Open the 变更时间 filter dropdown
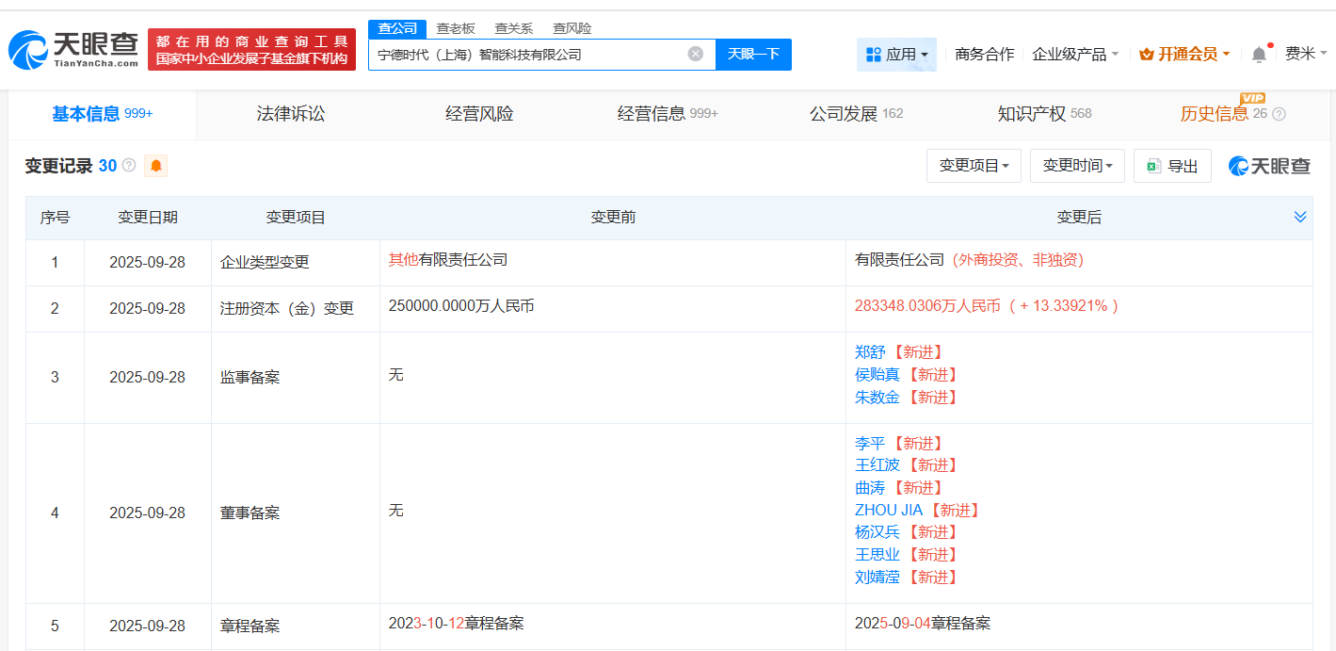The height and width of the screenshot is (651, 1336). 1076,165
